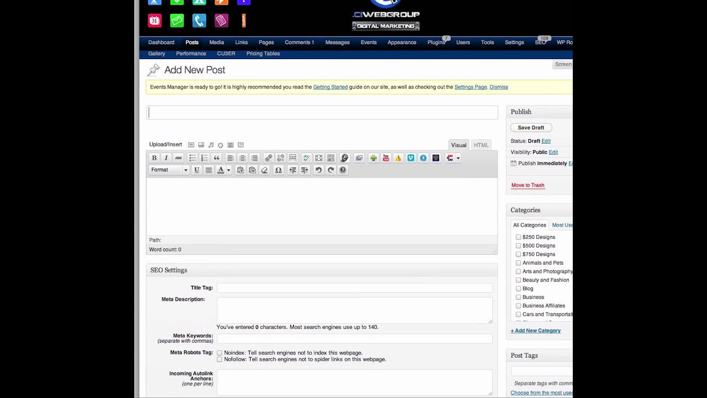707x398 pixels.
Task: Click the Move to Trash link
Action: pyautogui.click(x=527, y=185)
